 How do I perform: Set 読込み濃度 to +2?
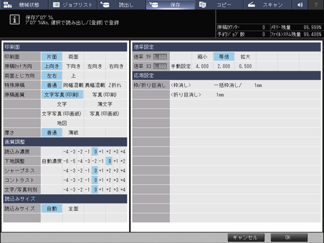pos(108,152)
